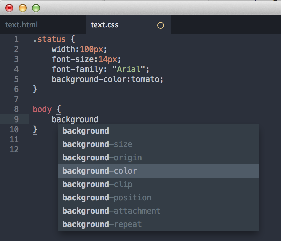
Task: Click line number 10 in the gutter
Action: pos(14,130)
